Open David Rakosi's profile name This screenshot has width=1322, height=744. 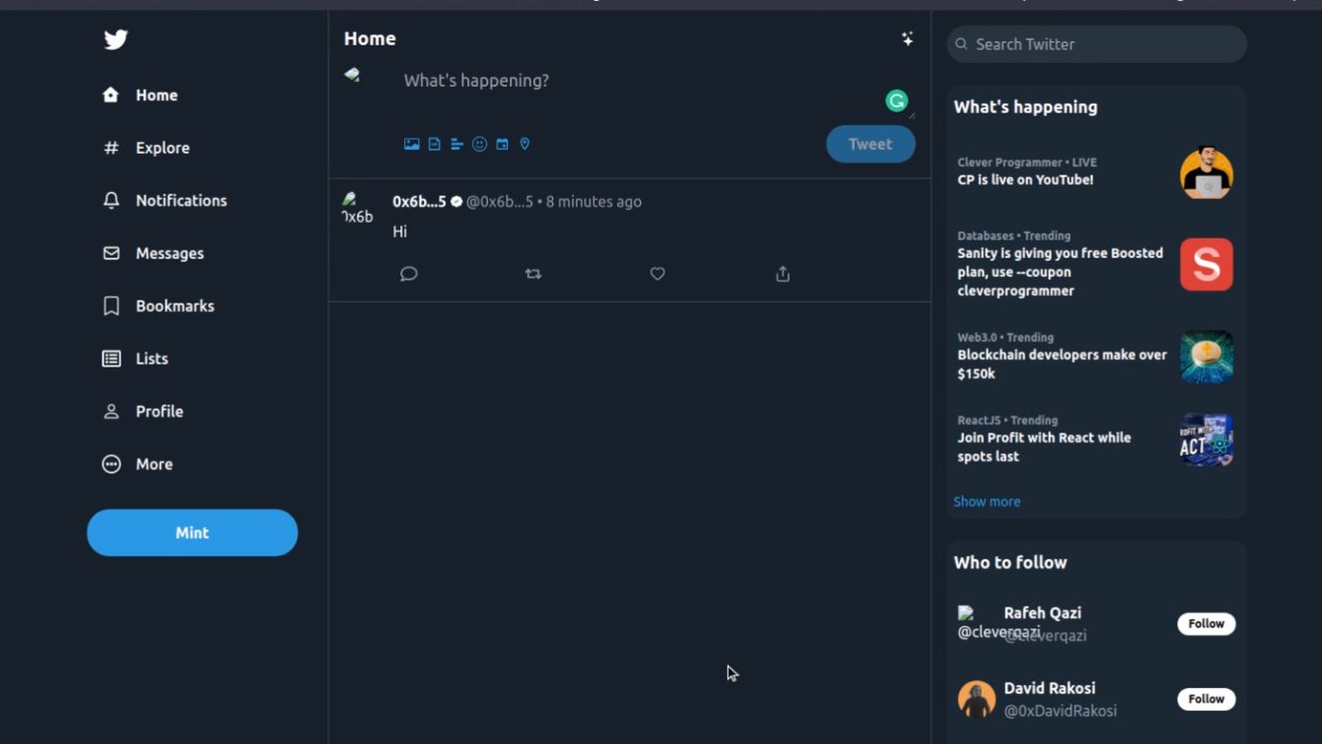click(x=1050, y=689)
